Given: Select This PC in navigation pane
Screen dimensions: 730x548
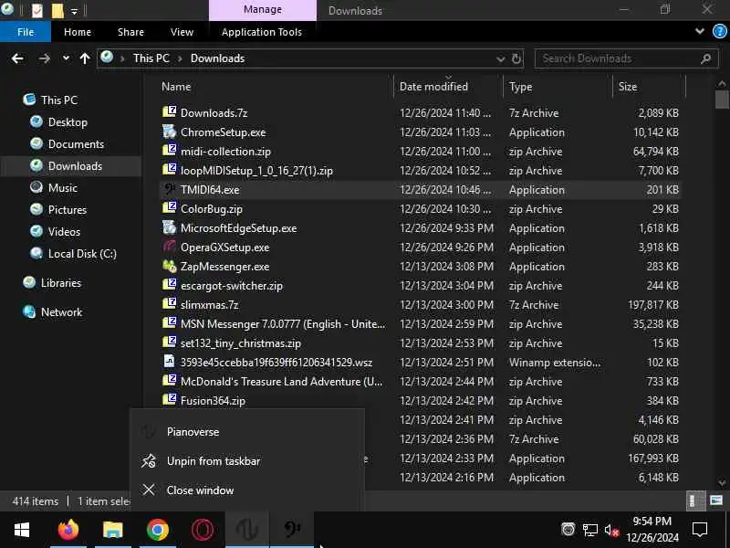Looking at the screenshot, I should click(59, 100).
